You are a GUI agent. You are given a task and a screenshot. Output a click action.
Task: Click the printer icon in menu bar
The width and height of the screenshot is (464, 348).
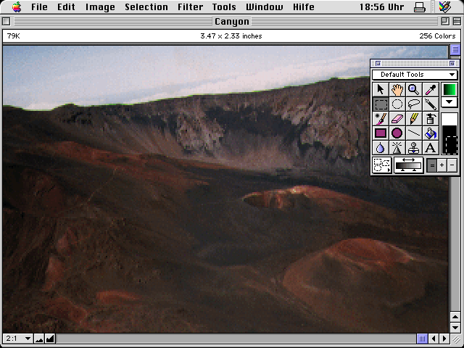point(419,7)
